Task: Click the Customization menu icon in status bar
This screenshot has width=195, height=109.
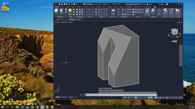Action: tap(182, 97)
